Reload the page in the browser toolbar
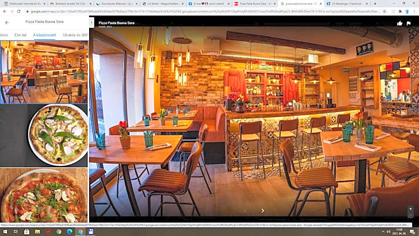The width and height of the screenshot is (419, 236). pos(19,11)
